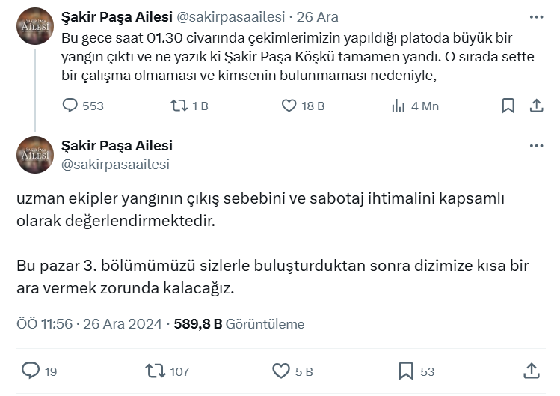Share the first tweet via upload icon

(536, 106)
